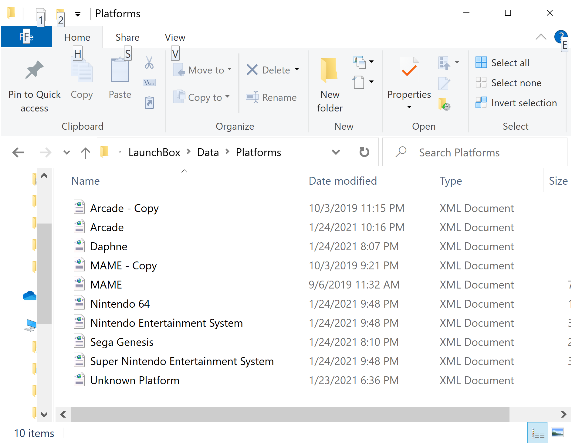Switch to Large icons view layout icon
The height and width of the screenshot is (444, 572).
(557, 433)
